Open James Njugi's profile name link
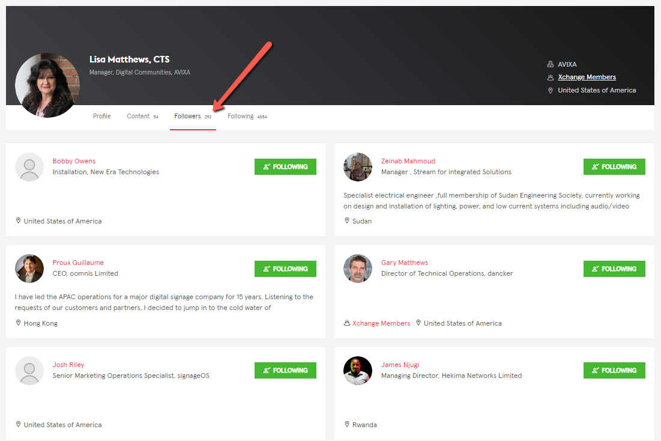 (399, 365)
